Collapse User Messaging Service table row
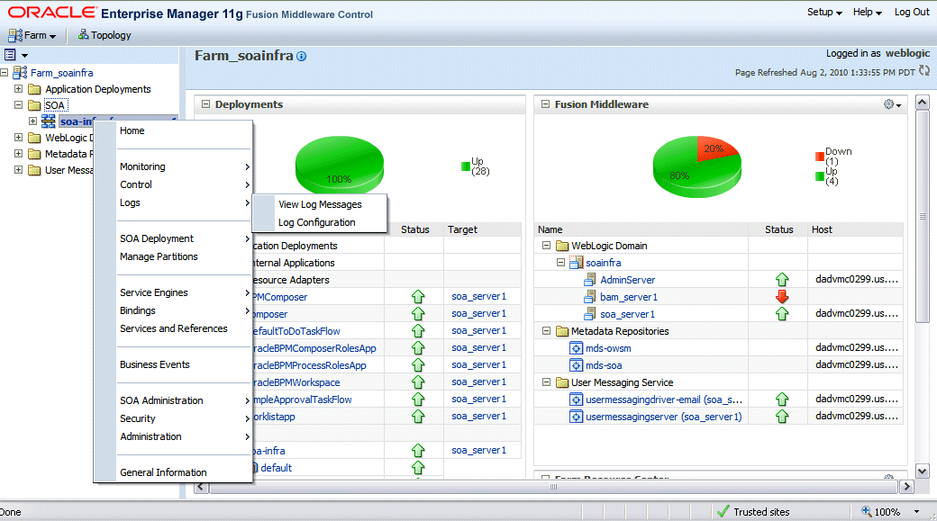This screenshot has height=521, width=937. point(546,382)
